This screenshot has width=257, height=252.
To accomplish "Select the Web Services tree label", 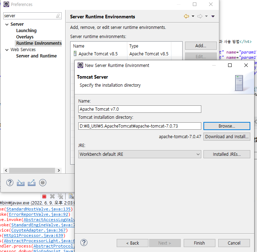I will tap(23, 49).
